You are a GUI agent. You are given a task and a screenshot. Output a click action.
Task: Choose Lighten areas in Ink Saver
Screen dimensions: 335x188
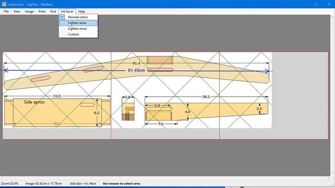78,23
